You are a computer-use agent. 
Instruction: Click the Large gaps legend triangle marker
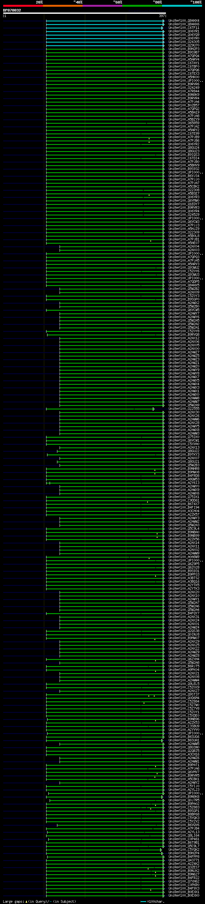[x=26, y=901]
